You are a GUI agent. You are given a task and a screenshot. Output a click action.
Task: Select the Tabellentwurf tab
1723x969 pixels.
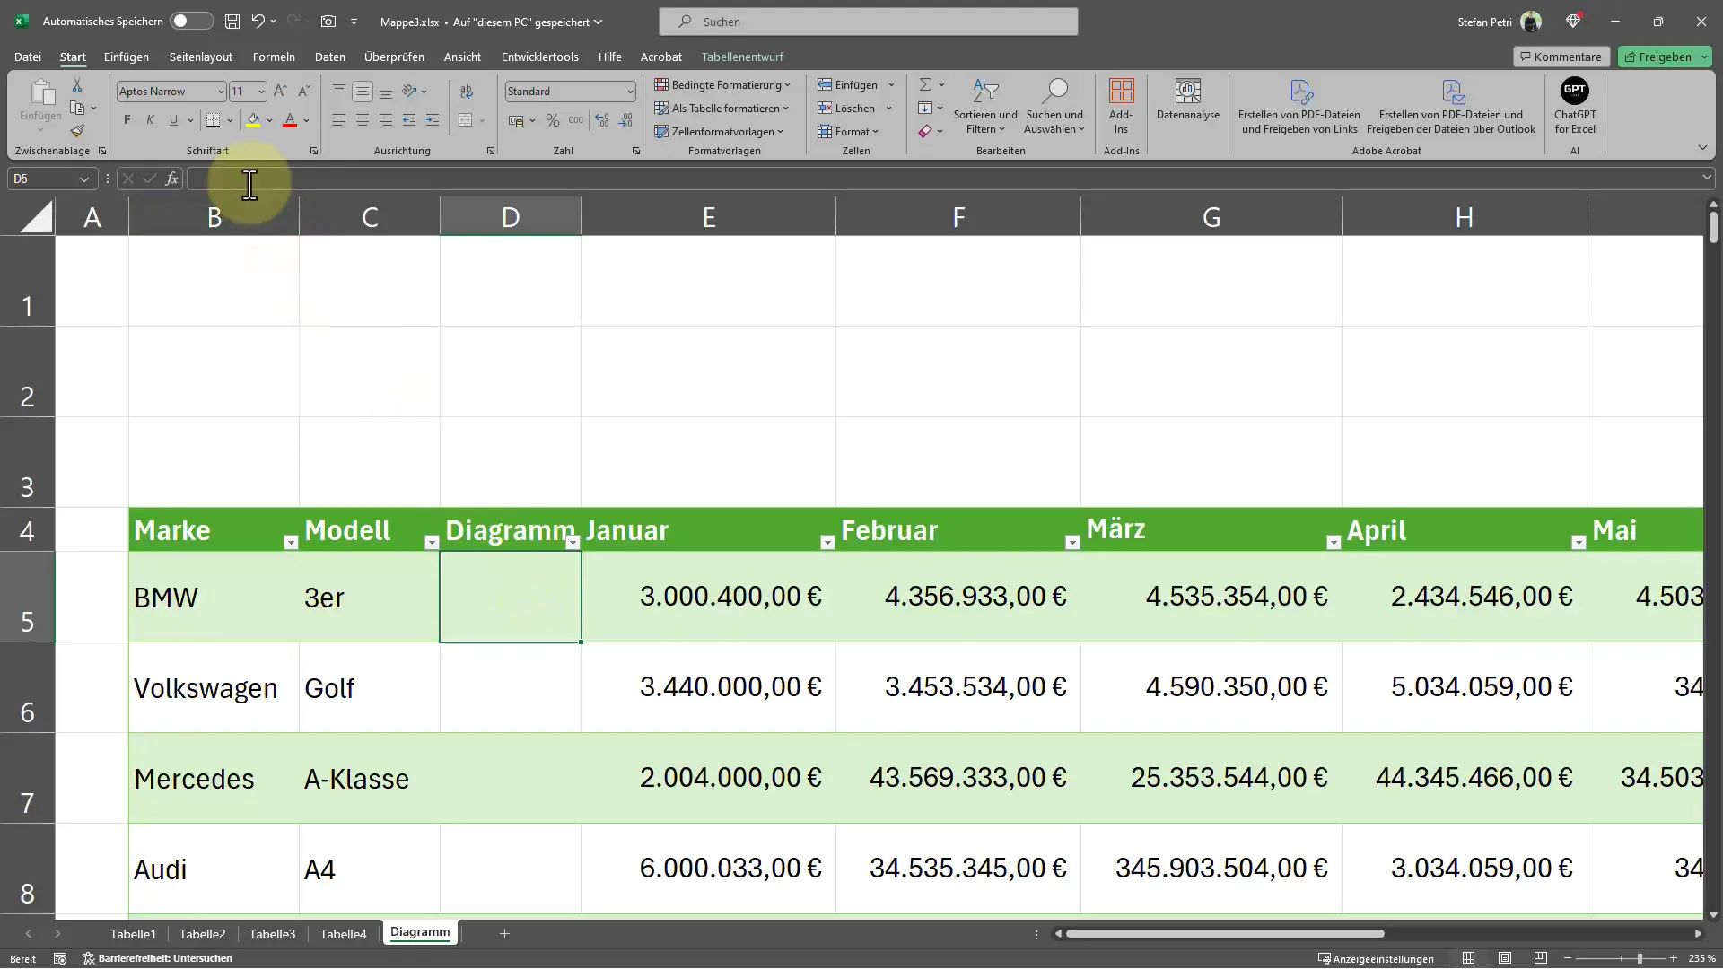click(x=742, y=56)
